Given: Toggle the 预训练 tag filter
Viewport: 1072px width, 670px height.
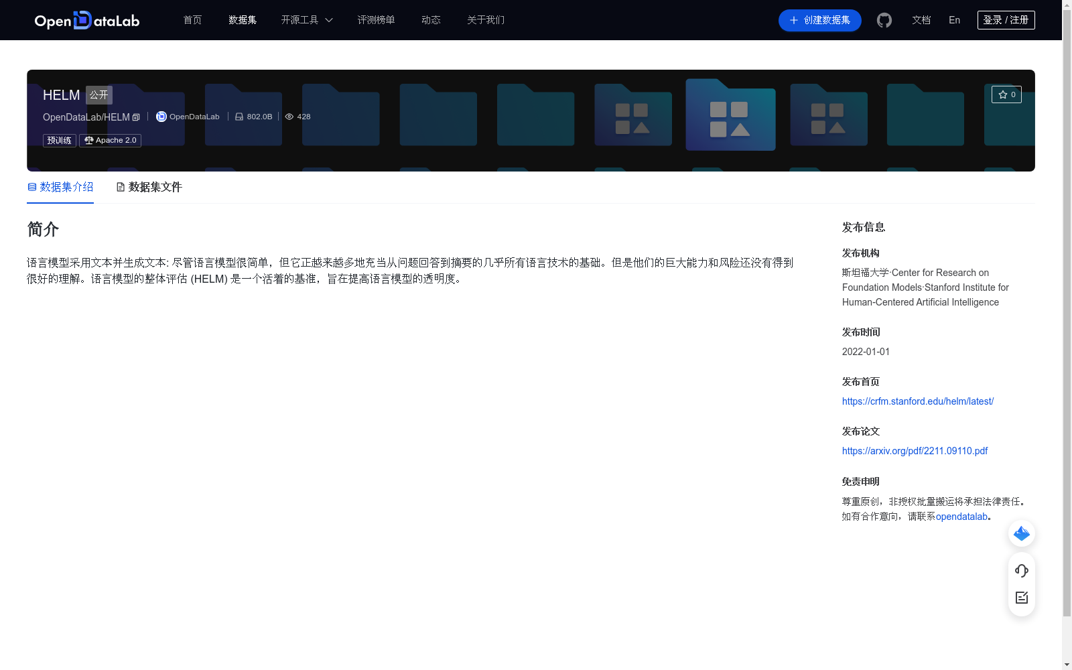Looking at the screenshot, I should (x=59, y=140).
